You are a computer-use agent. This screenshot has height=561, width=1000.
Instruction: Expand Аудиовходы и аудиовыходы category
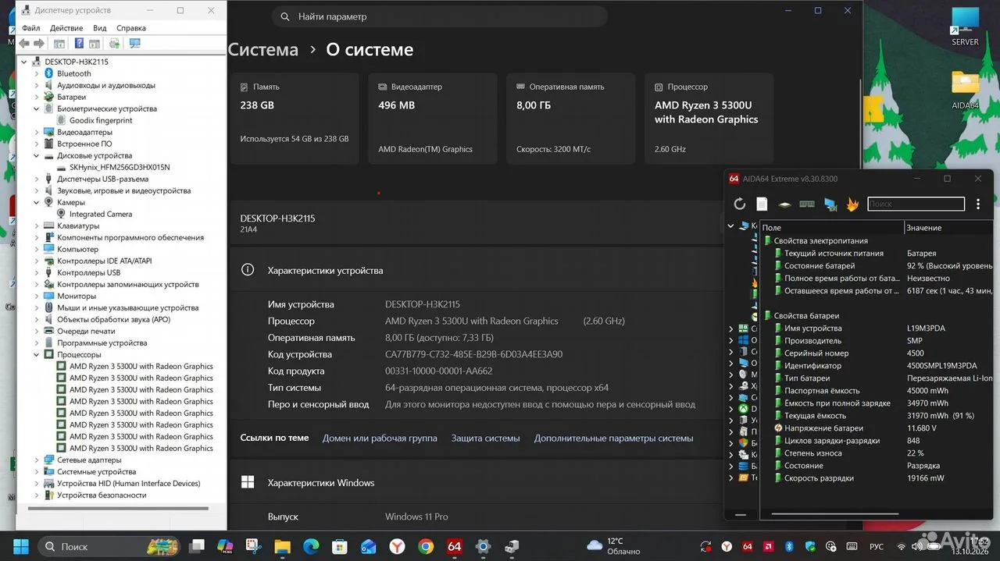tap(37, 85)
